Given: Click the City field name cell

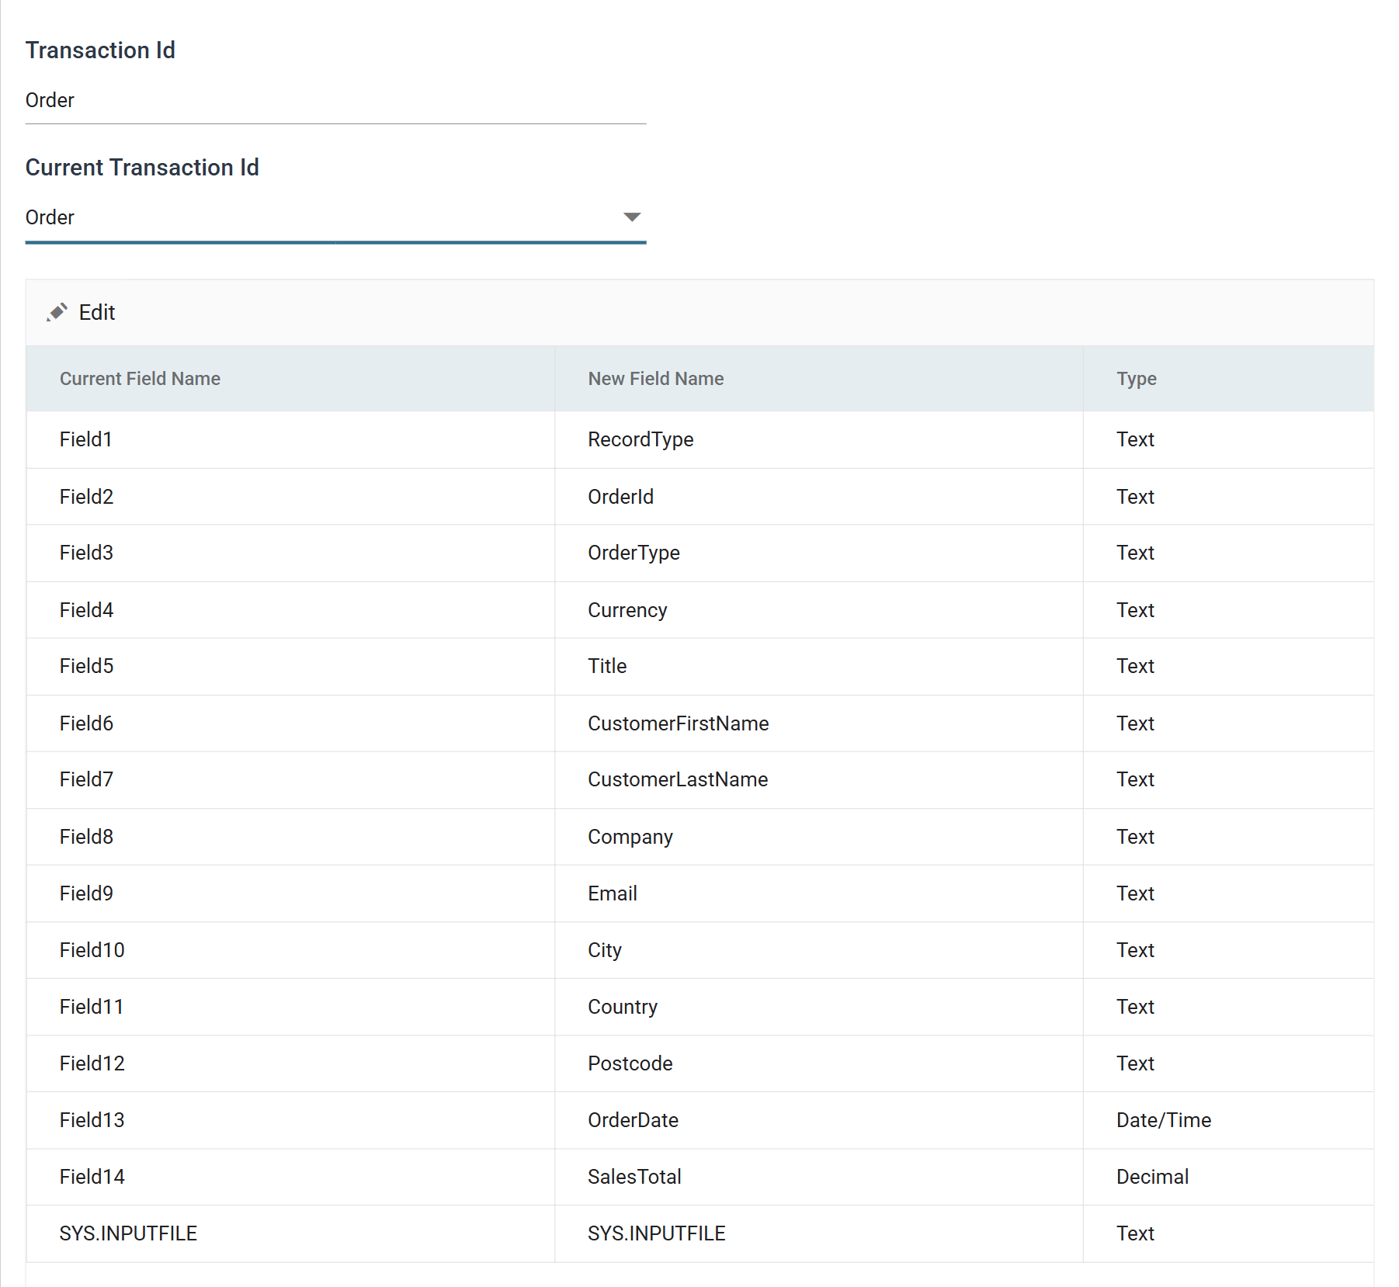Looking at the screenshot, I should point(819,950).
